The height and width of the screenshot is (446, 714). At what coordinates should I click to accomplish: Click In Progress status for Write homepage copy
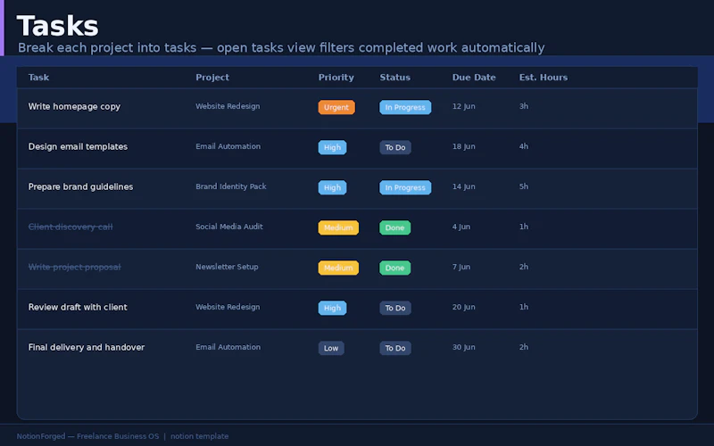coord(405,107)
